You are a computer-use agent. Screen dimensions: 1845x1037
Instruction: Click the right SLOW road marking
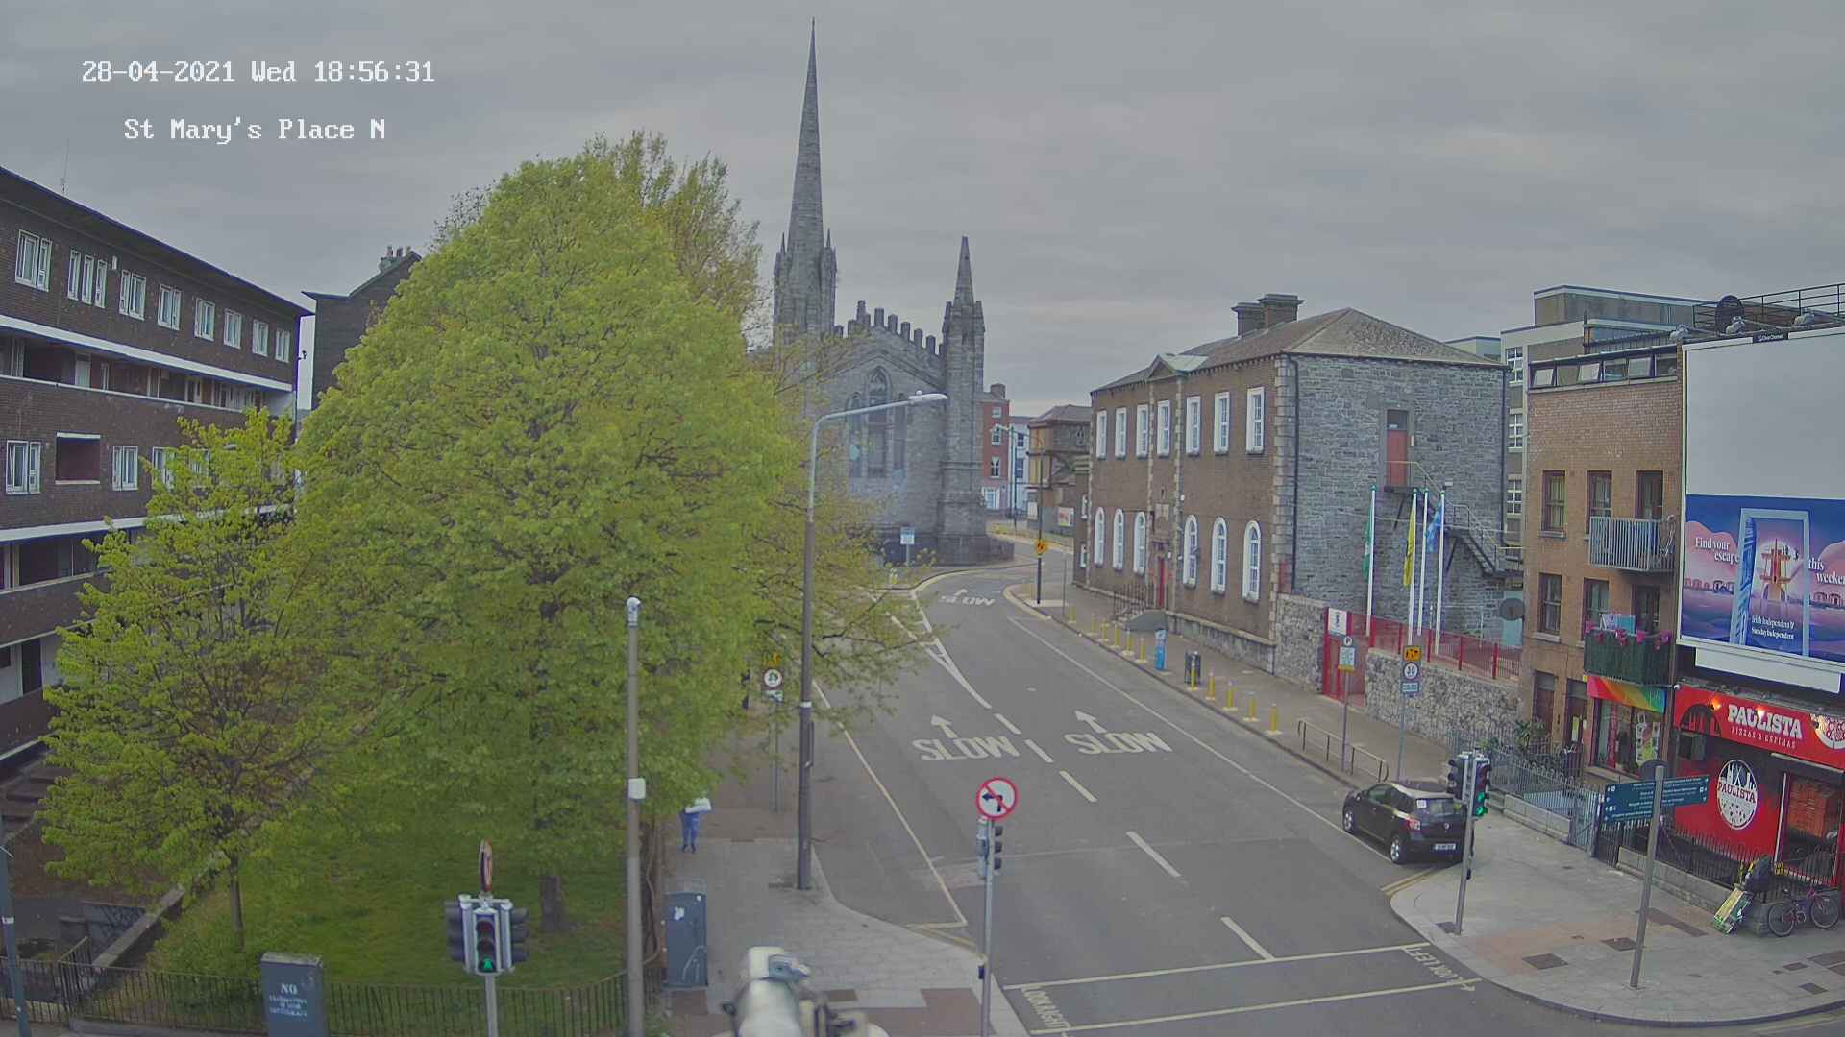[x=1116, y=742]
